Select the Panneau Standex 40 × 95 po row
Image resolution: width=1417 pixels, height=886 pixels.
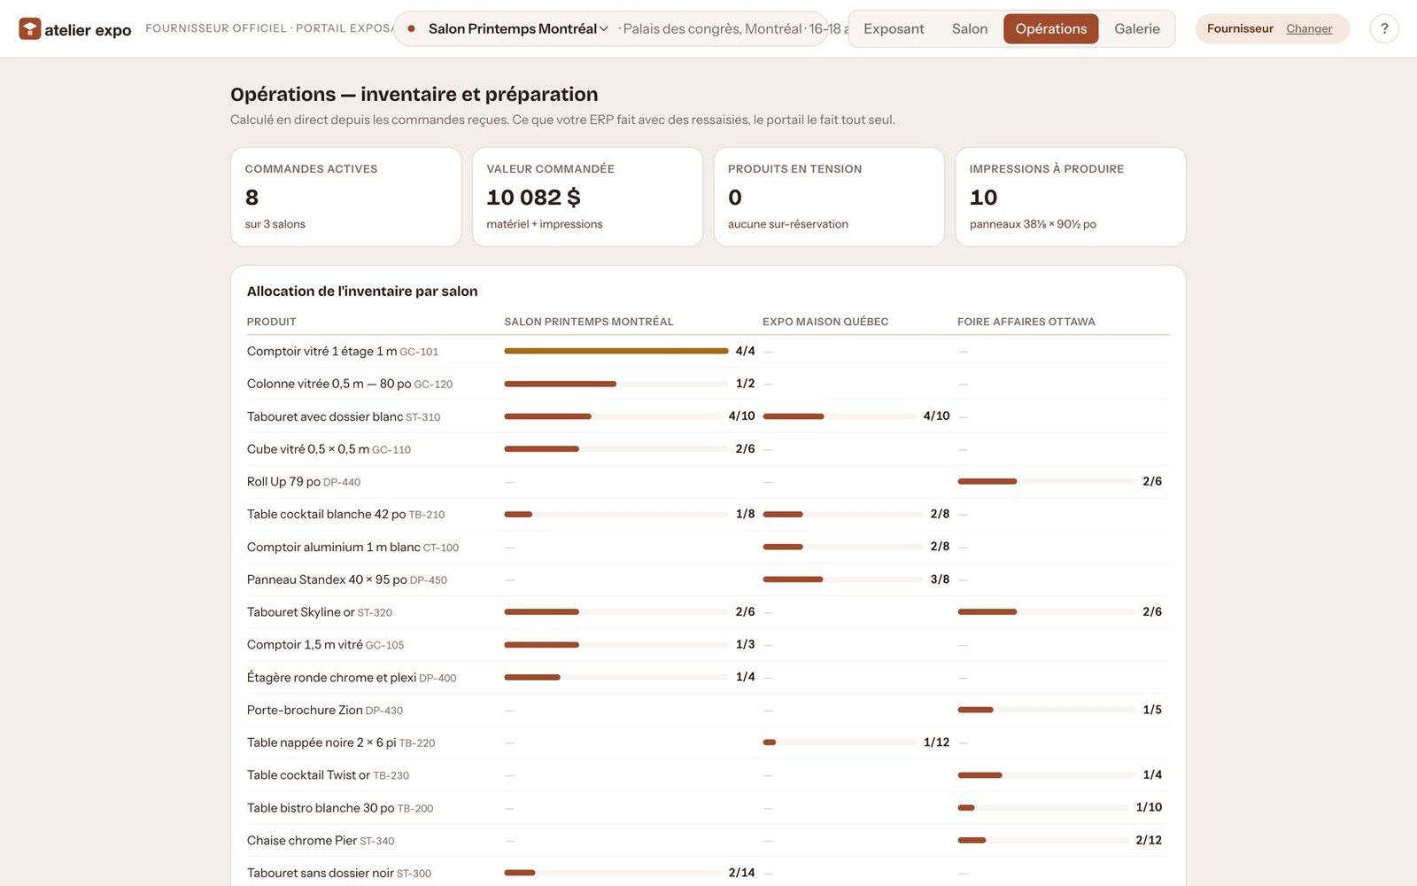708,579
